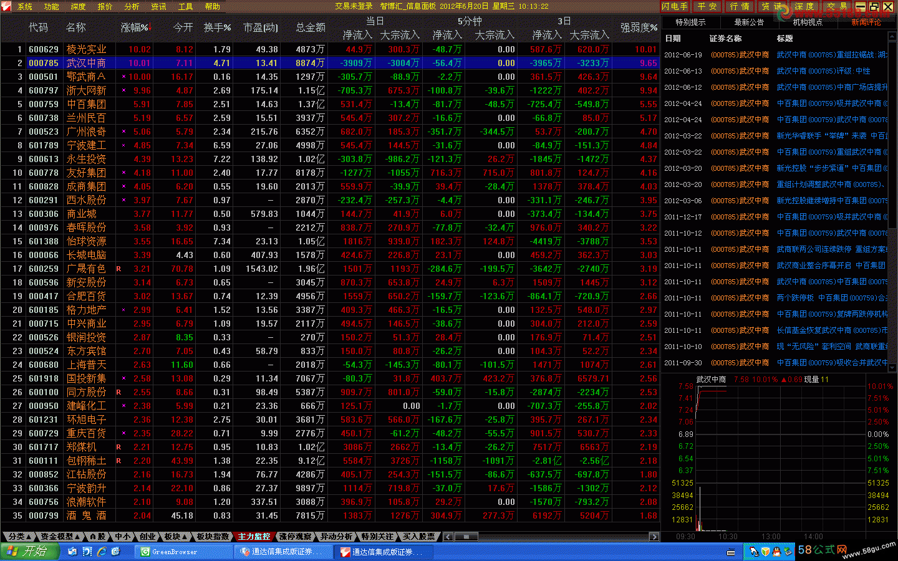Open the 分类 dropdown tab

click(x=19, y=537)
